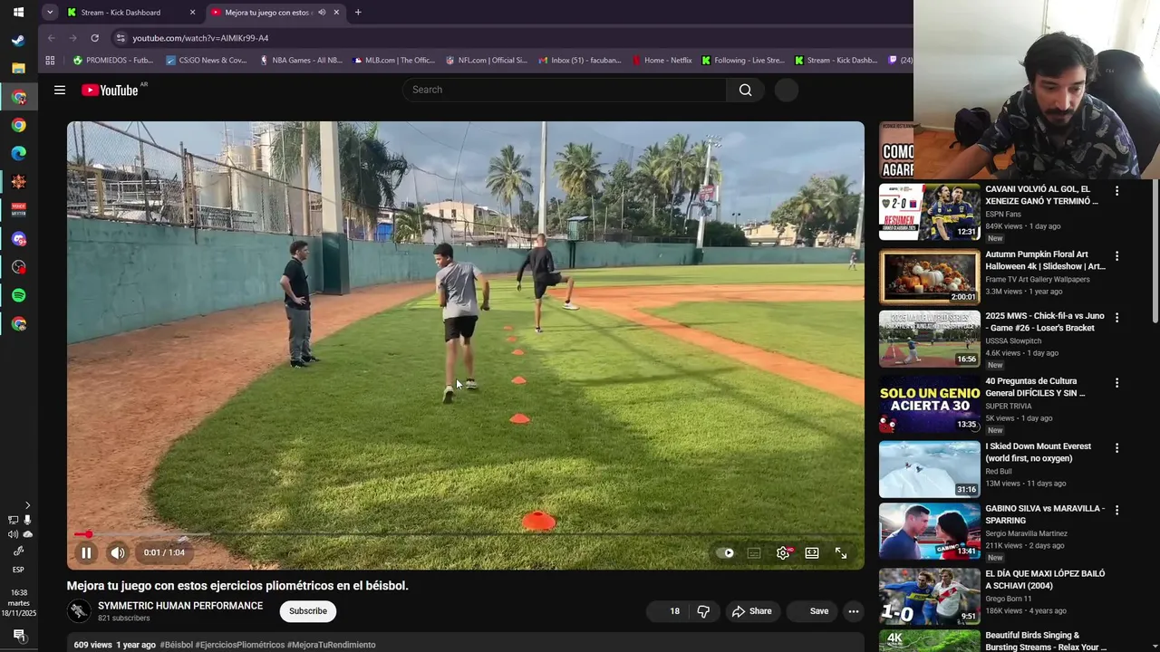This screenshot has height=652, width=1160.
Task: Switch to the Stream - Kick Dashboard tab
Action: click(131, 13)
